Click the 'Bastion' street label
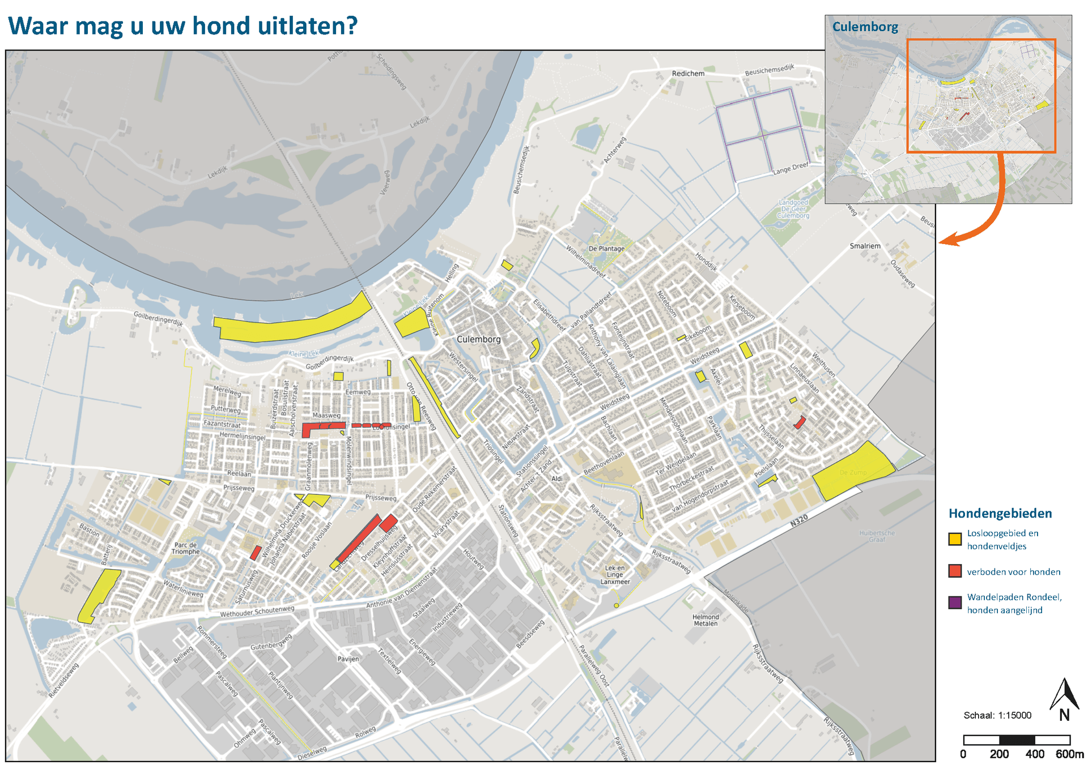This screenshot has height=769, width=1088. point(89,530)
